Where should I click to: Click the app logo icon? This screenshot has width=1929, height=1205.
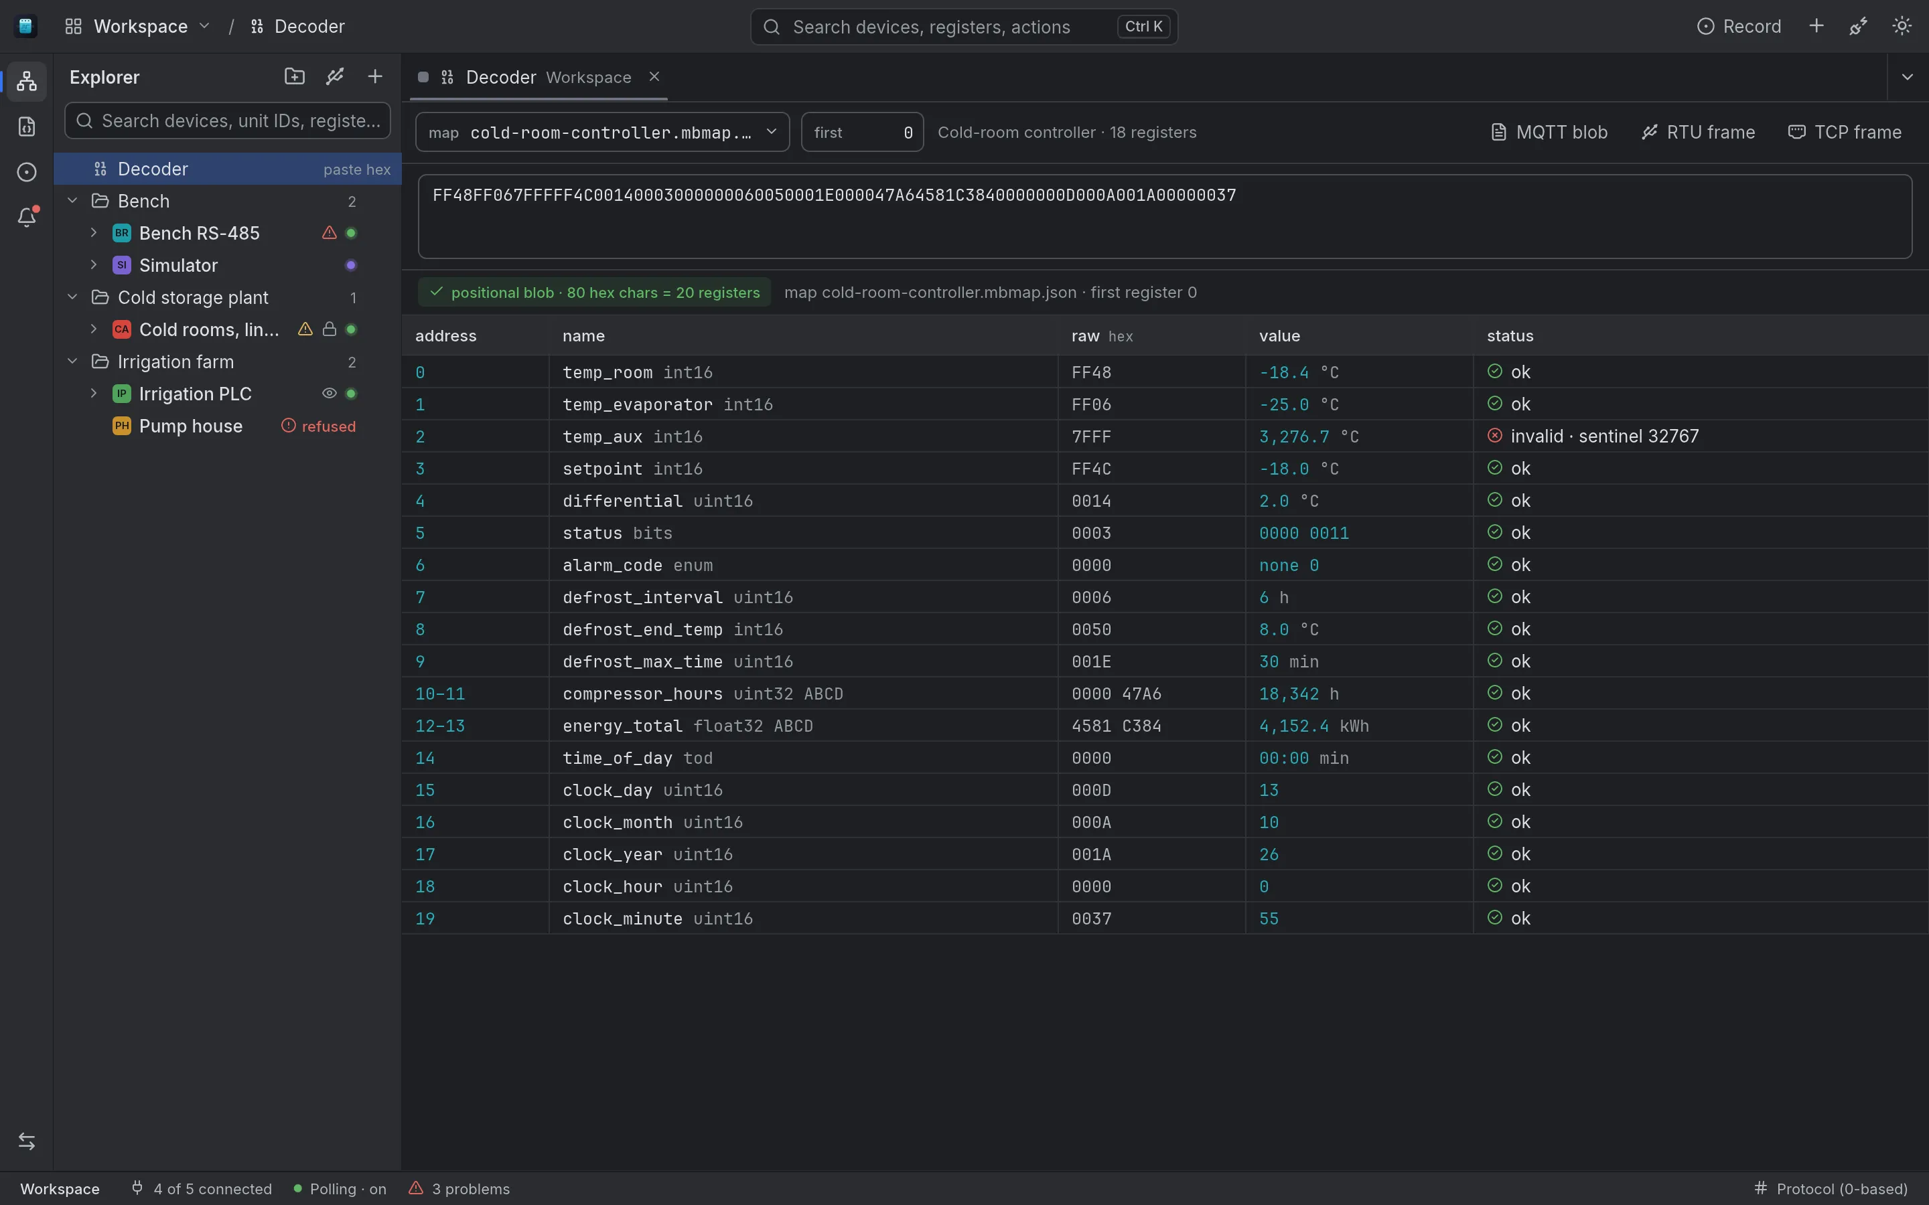tap(25, 26)
